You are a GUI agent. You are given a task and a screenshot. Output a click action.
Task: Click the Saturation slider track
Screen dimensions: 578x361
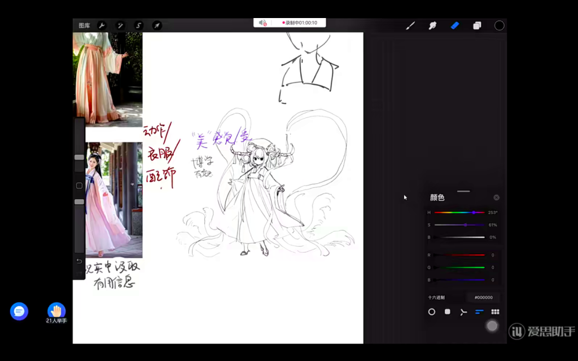click(459, 225)
